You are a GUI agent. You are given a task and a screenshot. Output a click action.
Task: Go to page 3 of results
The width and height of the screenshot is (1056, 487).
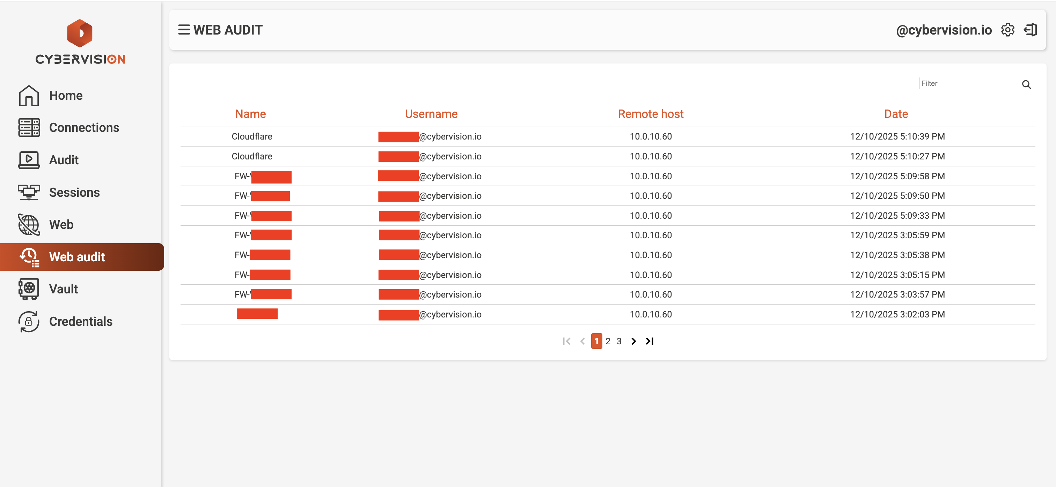tap(619, 341)
